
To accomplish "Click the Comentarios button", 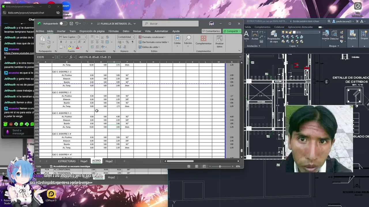I will click(x=211, y=31).
